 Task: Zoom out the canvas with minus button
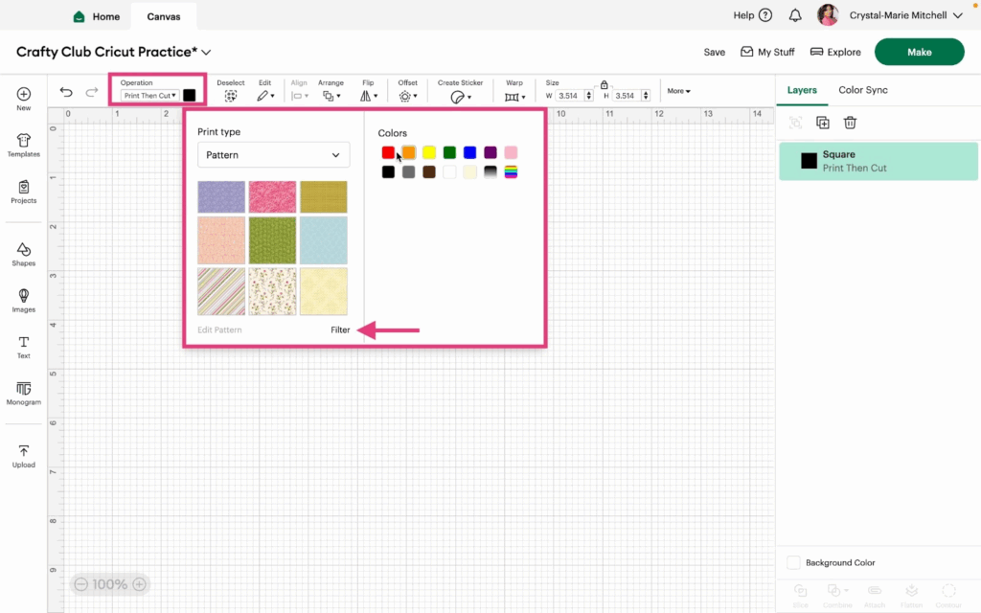80,584
